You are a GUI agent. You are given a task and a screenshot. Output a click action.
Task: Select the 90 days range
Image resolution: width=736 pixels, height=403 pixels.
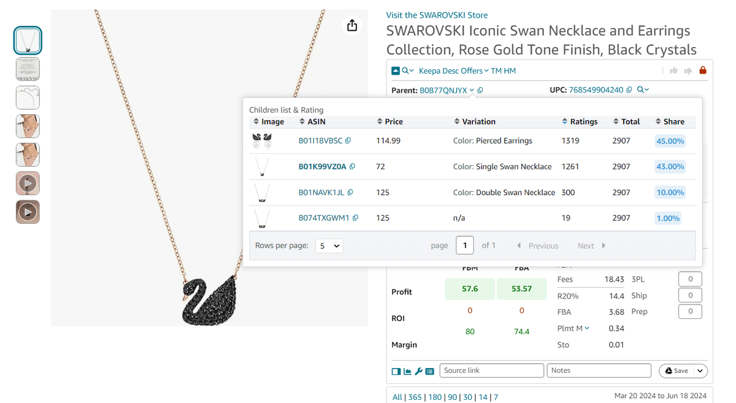tap(452, 397)
